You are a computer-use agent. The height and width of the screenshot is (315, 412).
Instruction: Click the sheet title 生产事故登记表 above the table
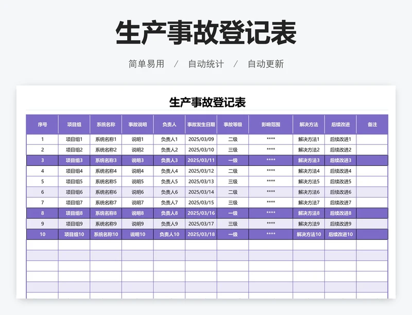(x=208, y=102)
